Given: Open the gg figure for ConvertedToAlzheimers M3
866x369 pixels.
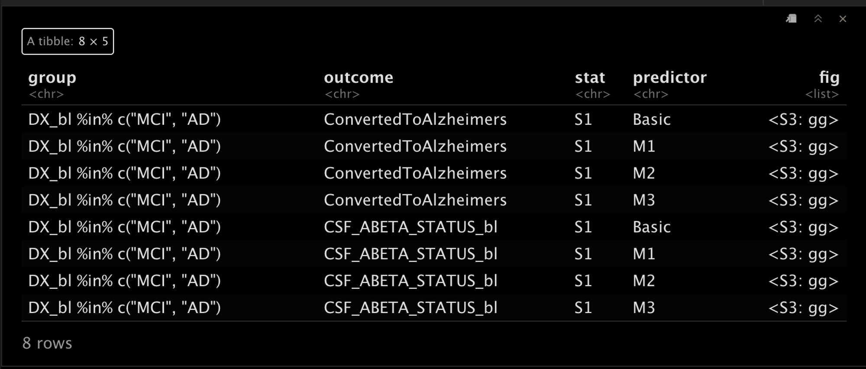Looking at the screenshot, I should [804, 200].
